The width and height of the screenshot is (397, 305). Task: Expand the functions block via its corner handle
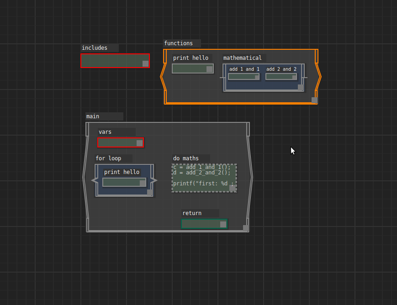coord(314,100)
